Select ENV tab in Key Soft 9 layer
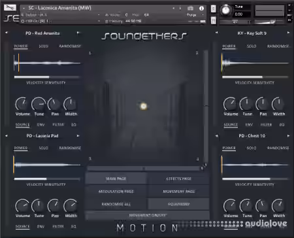This screenshot has height=238, width=294. pyautogui.click(x=249, y=125)
